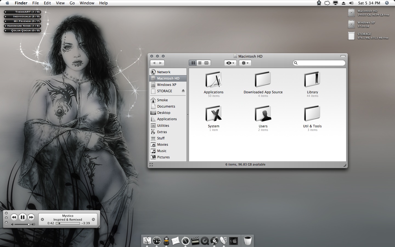395x247 pixels.
Task: Pause the playing Mystico track
Action: coord(22,217)
